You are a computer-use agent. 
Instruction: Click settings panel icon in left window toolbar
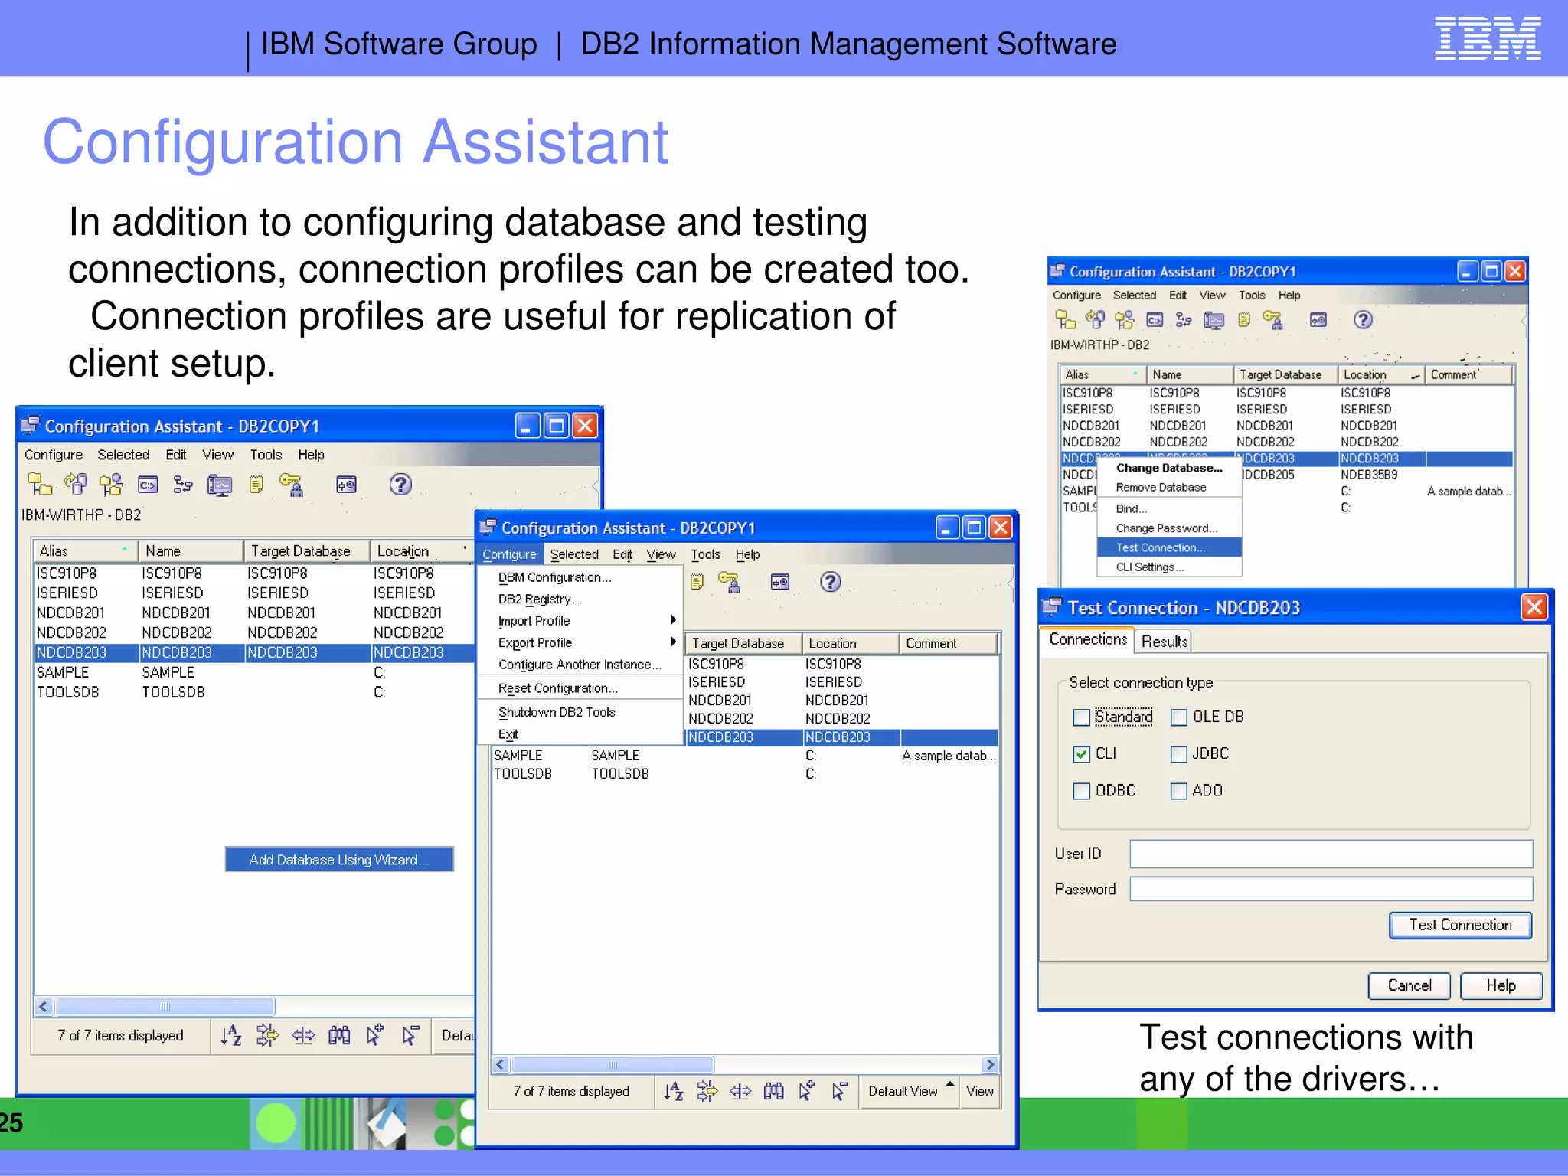coord(347,485)
